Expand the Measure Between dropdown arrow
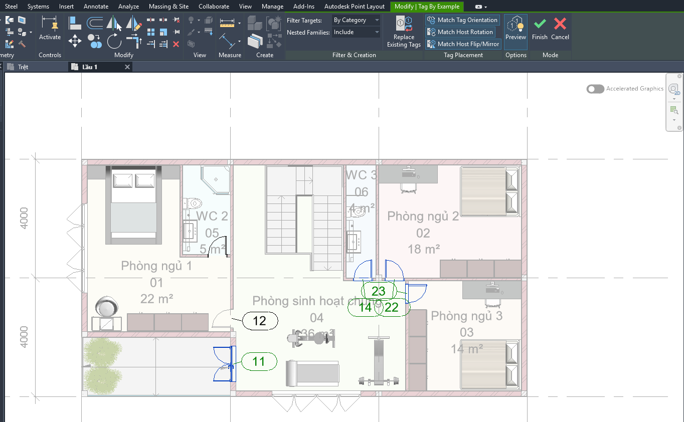 (x=239, y=41)
